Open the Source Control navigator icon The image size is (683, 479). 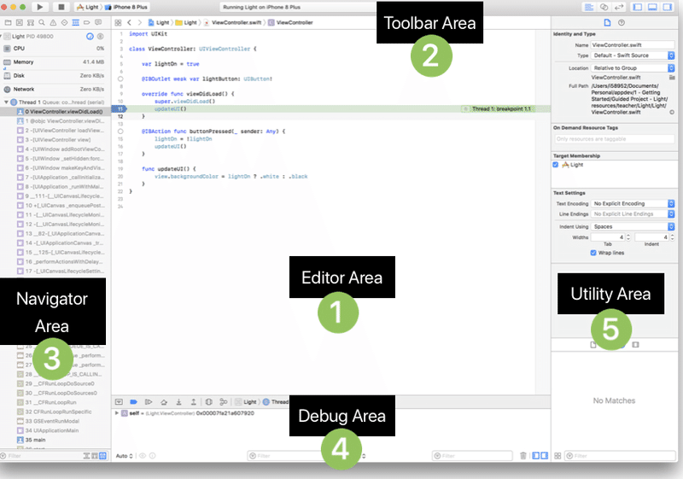pos(19,22)
